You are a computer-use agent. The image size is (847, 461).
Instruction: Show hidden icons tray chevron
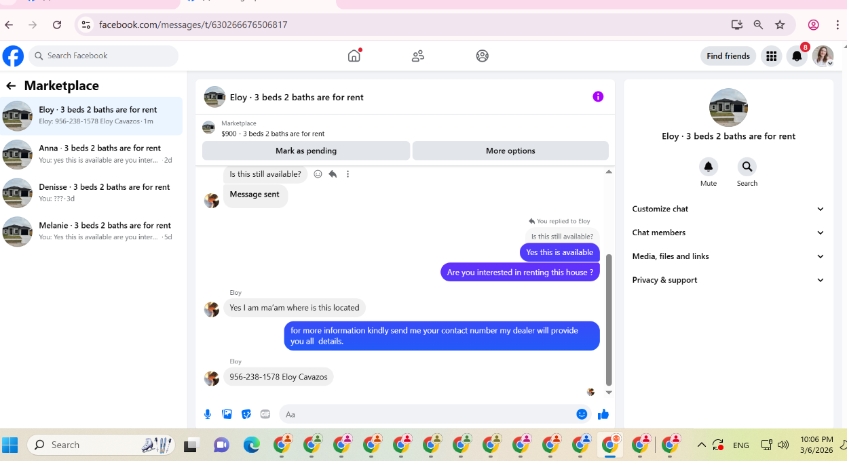pyautogui.click(x=701, y=445)
